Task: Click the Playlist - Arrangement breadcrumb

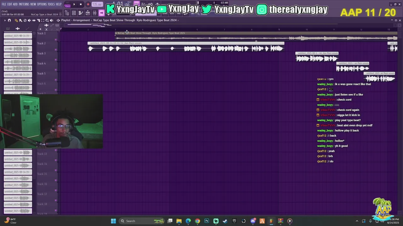Action: (x=76, y=20)
